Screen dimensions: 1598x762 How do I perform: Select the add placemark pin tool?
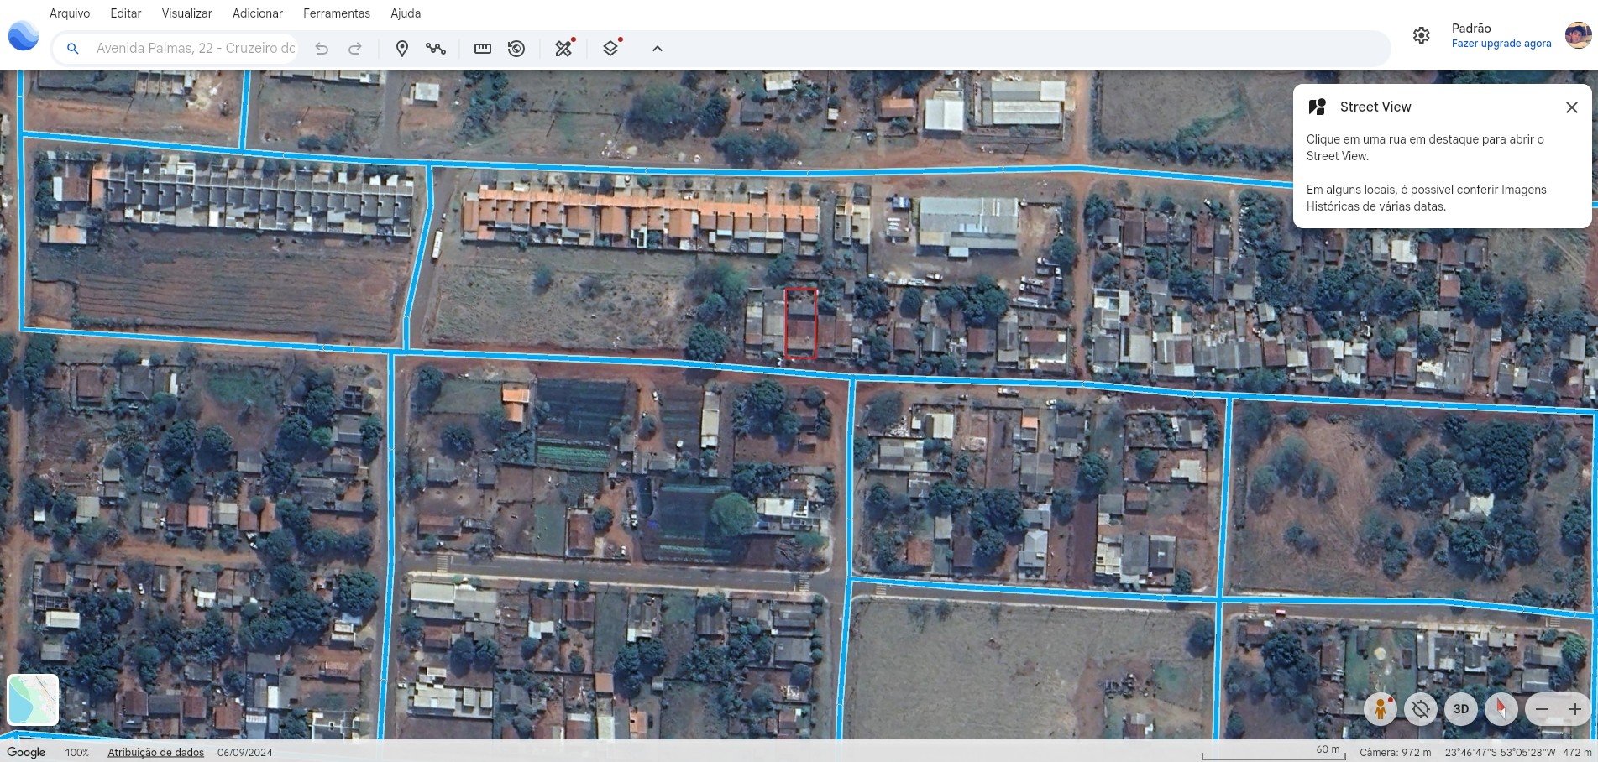point(402,49)
